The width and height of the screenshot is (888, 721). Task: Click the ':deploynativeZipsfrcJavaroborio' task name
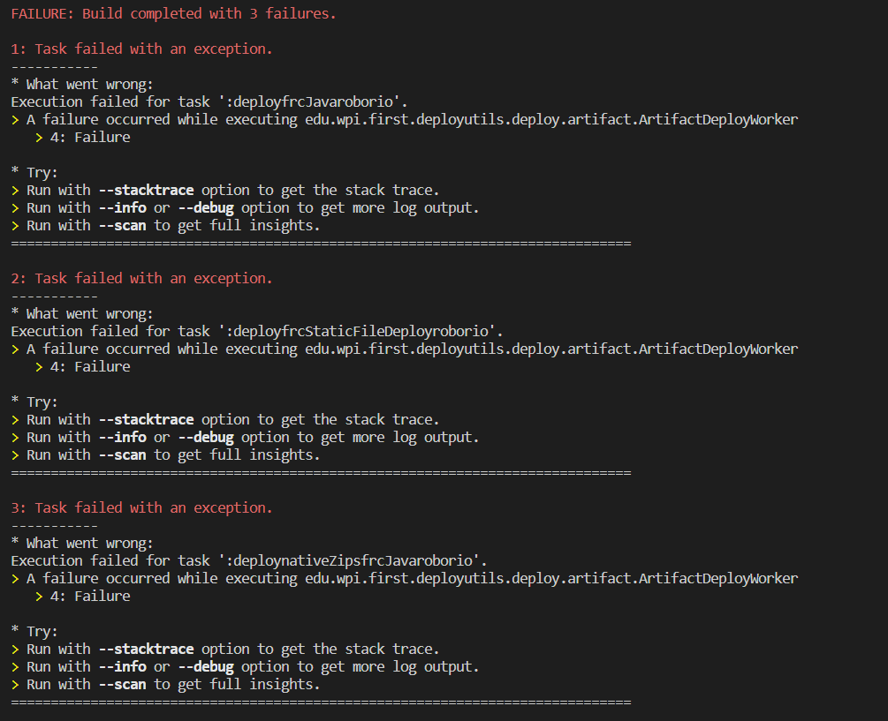[x=353, y=561]
